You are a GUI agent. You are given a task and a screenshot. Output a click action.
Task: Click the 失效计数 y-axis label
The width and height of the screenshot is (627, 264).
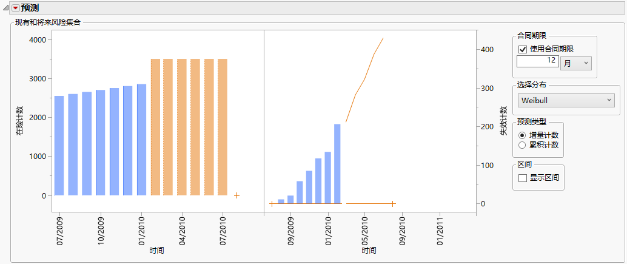(x=503, y=121)
